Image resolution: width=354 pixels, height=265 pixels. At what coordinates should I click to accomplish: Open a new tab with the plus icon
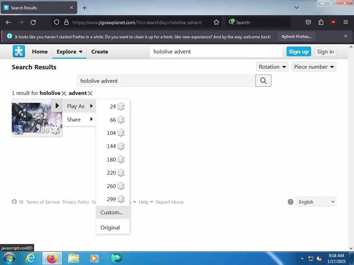[84, 8]
